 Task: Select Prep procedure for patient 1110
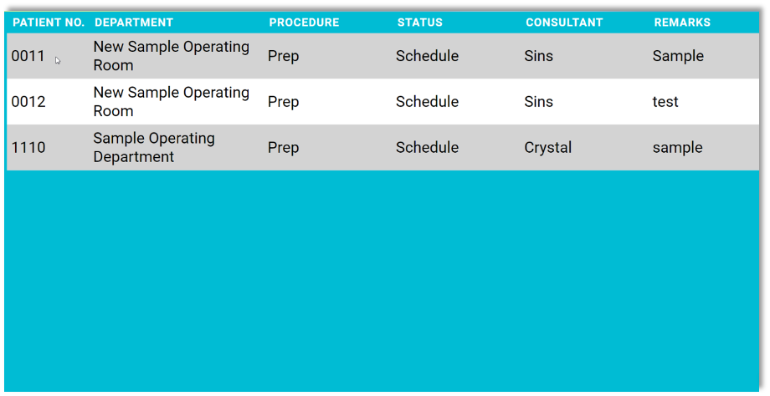coord(283,148)
